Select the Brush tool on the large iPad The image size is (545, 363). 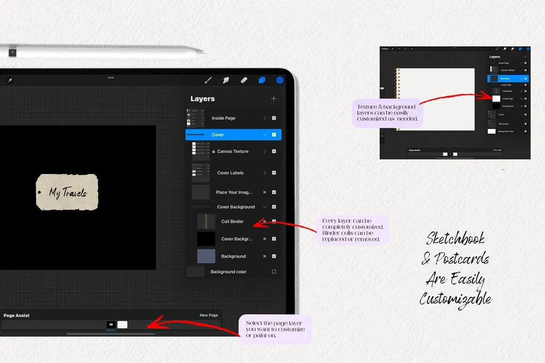coord(208,80)
